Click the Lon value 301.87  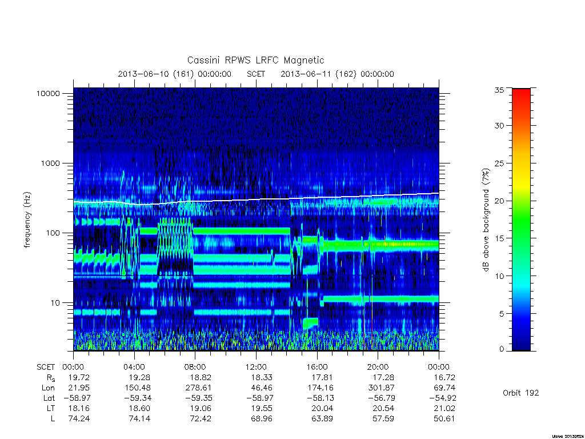(x=381, y=388)
